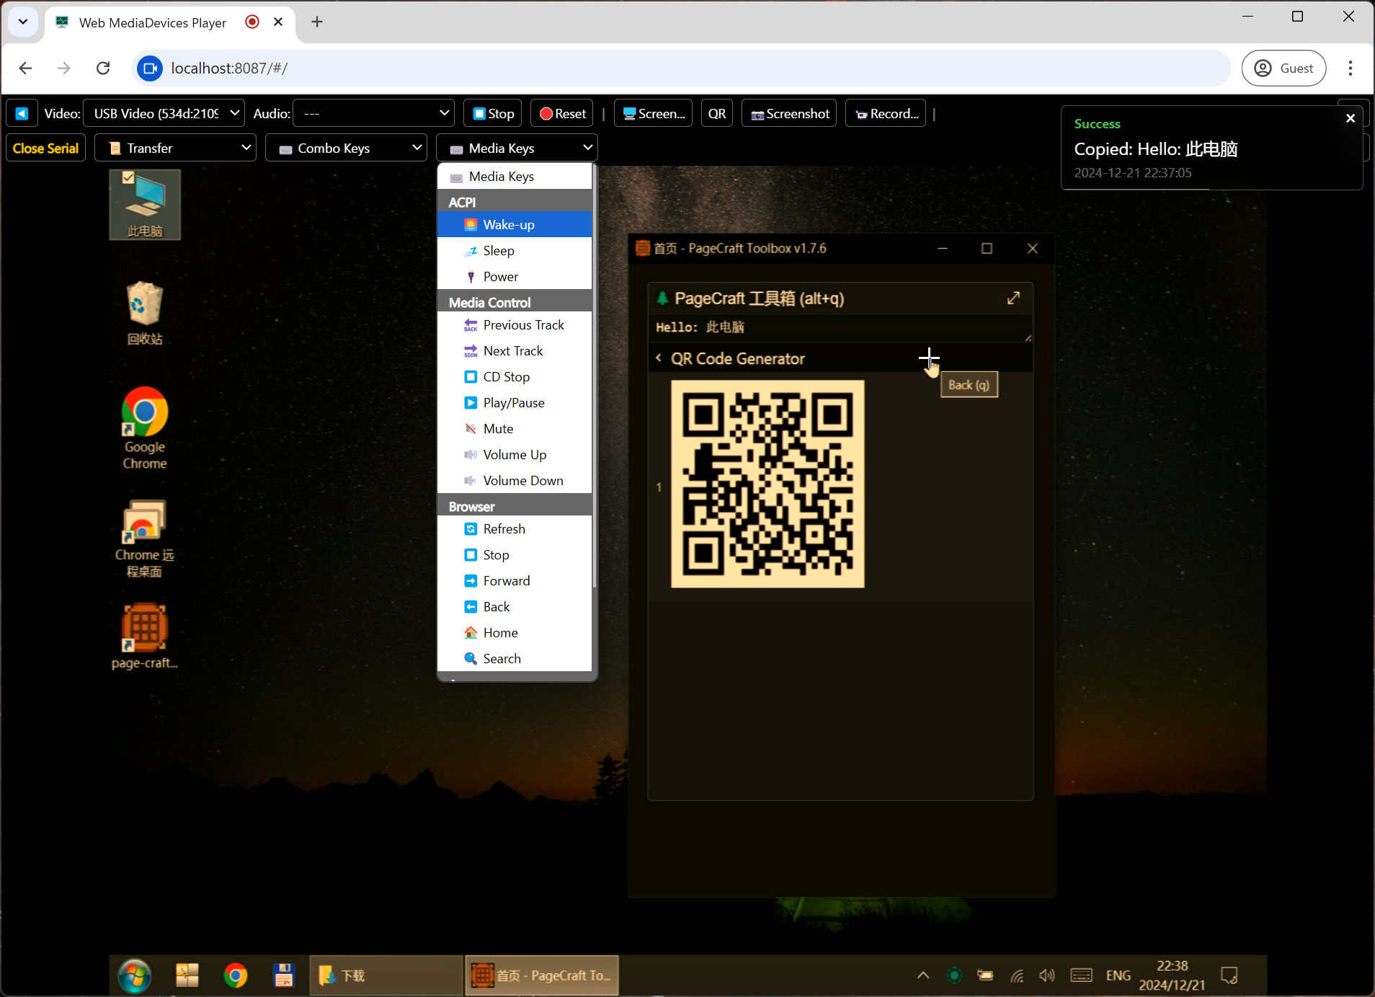Viewport: 1375px width, 997px height.
Task: Click network tray icon
Action: coord(1017,975)
